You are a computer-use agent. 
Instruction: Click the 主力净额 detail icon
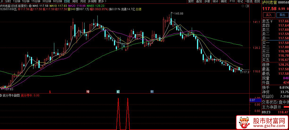279,107
